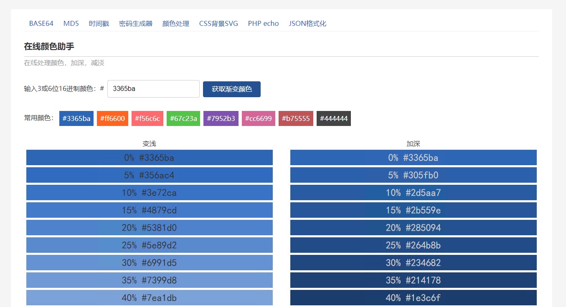Select the 颜色处理 navigation link

[x=175, y=23]
